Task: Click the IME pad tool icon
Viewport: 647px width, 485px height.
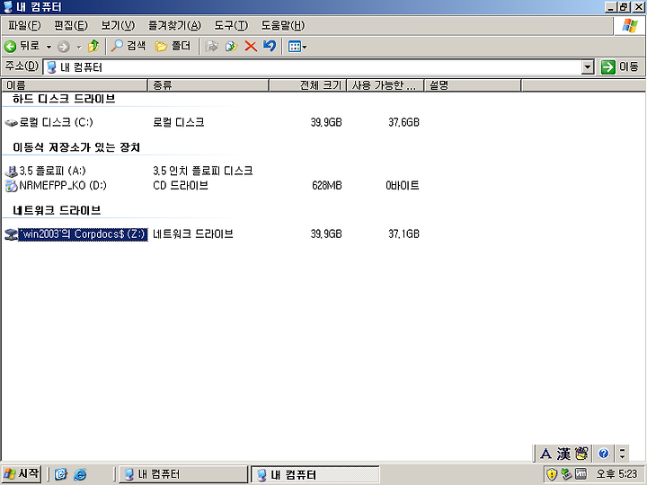Action: pyautogui.click(x=581, y=454)
